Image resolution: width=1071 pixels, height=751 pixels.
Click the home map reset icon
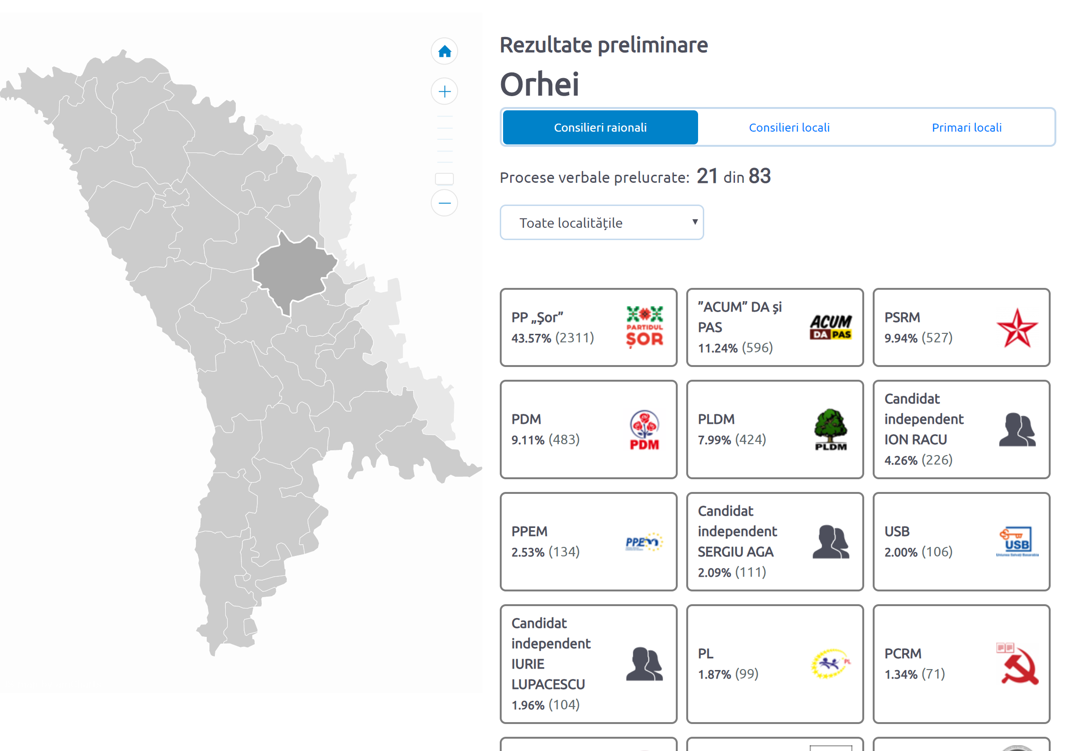point(444,51)
